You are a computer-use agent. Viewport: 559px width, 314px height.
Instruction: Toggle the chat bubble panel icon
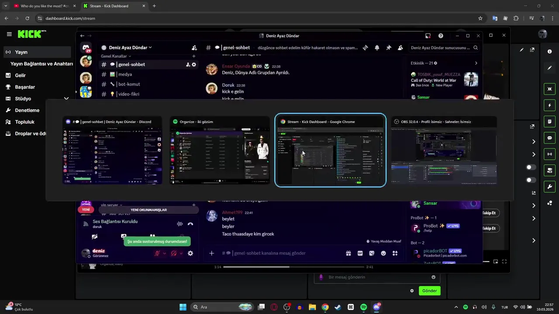pyautogui.click(x=549, y=138)
